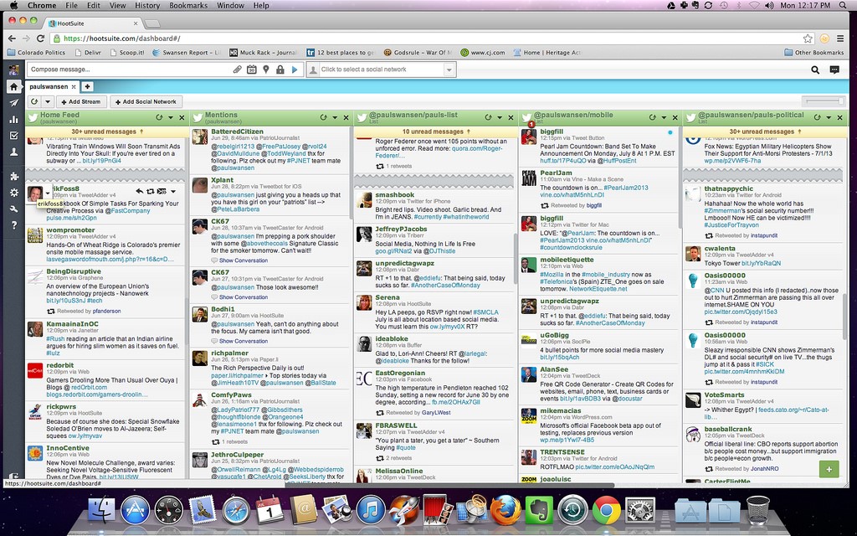Retweet the erikFoss8 tweet

pos(151,191)
